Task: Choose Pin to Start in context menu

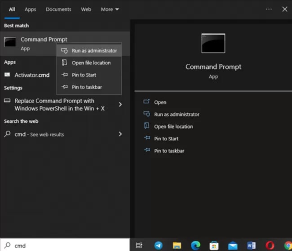Action: click(89, 75)
